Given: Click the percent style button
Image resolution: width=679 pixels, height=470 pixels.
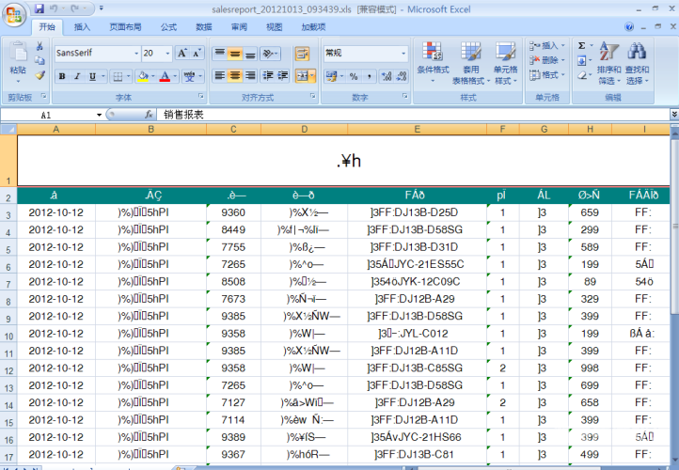Looking at the screenshot, I should 354,76.
